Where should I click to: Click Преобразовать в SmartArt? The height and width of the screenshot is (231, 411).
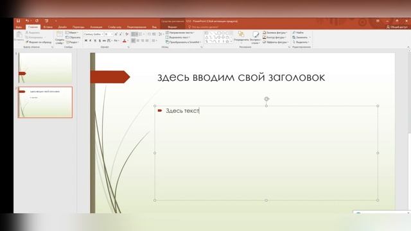point(183,42)
